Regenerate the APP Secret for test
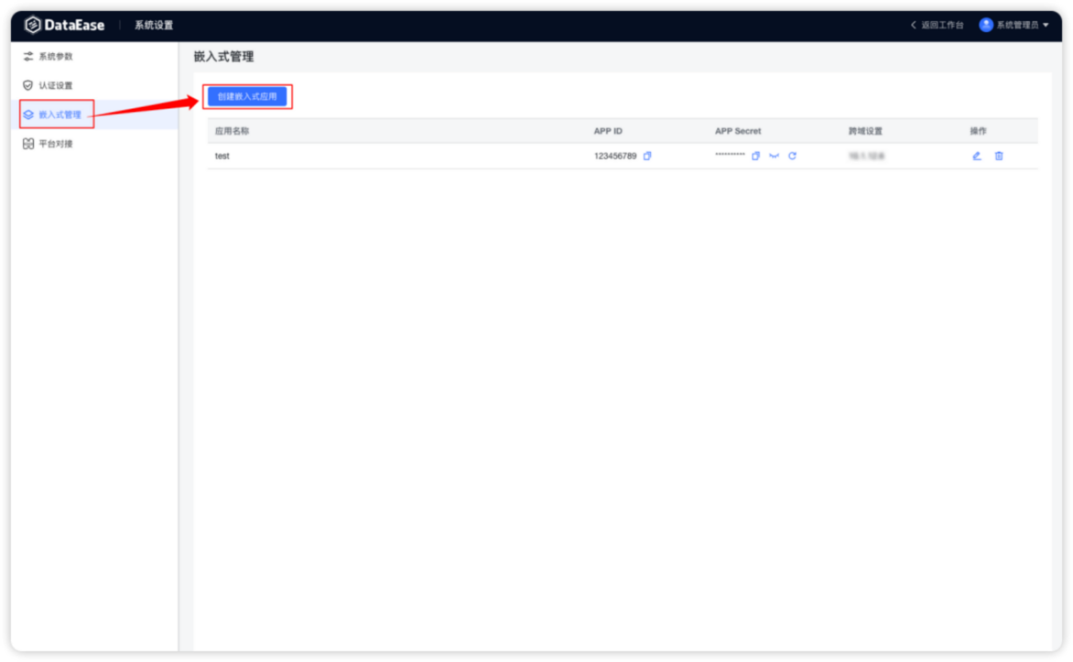 (793, 155)
